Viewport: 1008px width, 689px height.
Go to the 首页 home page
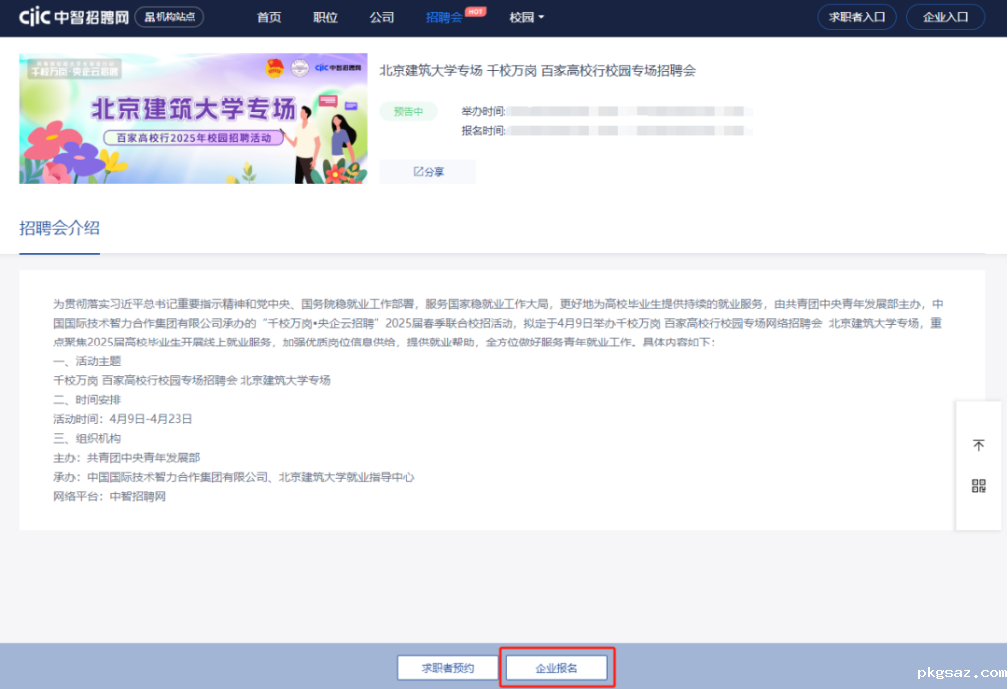point(269,18)
